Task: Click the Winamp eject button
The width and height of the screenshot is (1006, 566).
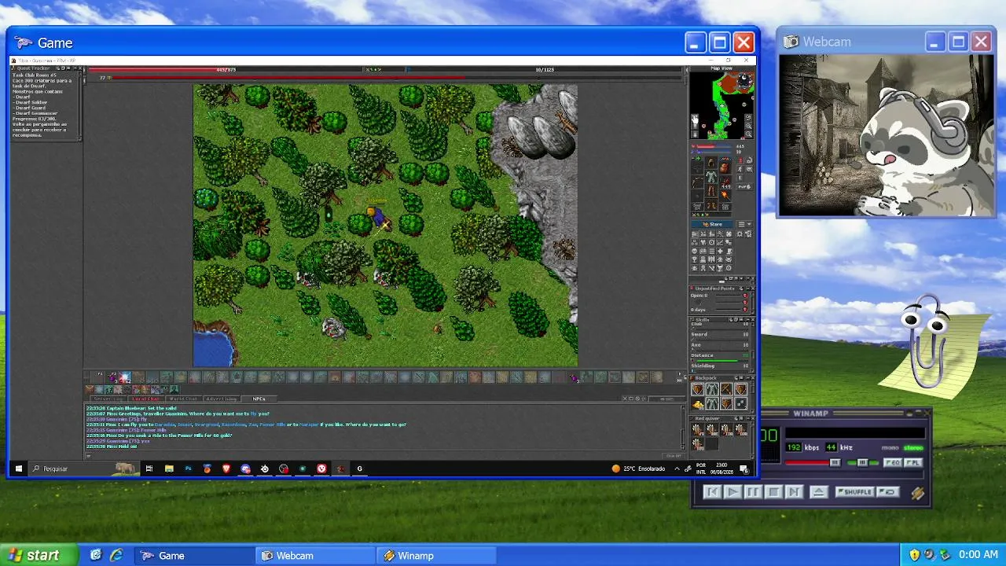Action: click(x=818, y=492)
